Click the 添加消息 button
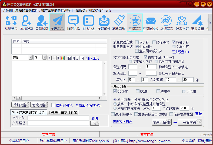Viewport: 213px width, 145px height. pos(20,105)
